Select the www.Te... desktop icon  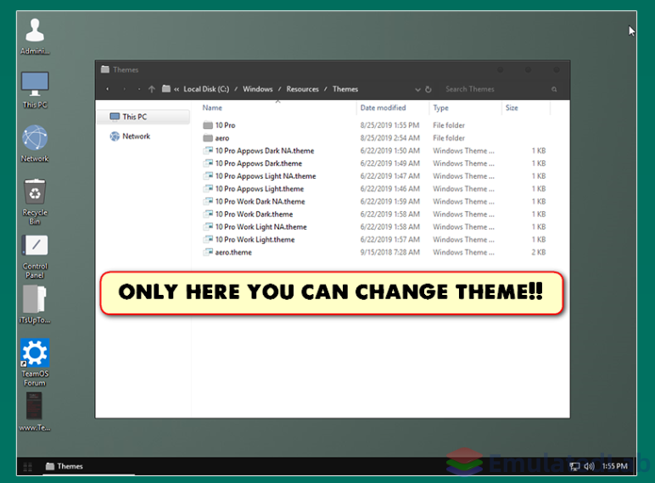(x=35, y=412)
